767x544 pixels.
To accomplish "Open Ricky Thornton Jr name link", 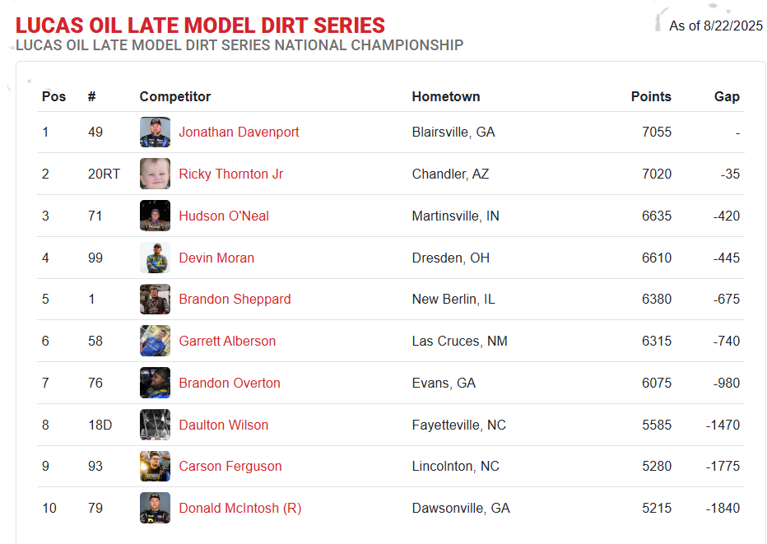I will tap(230, 174).
